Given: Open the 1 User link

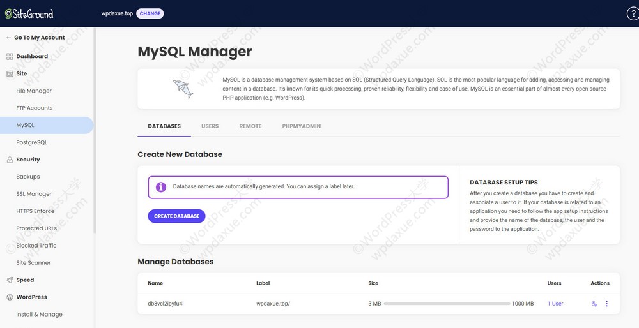Looking at the screenshot, I should pyautogui.click(x=555, y=304).
